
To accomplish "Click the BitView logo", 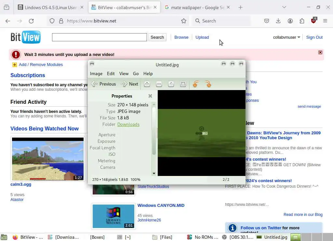I will (x=25, y=37).
